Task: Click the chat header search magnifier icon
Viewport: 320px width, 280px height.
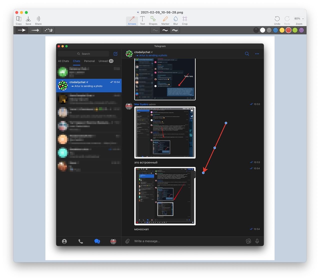Action: [247, 54]
